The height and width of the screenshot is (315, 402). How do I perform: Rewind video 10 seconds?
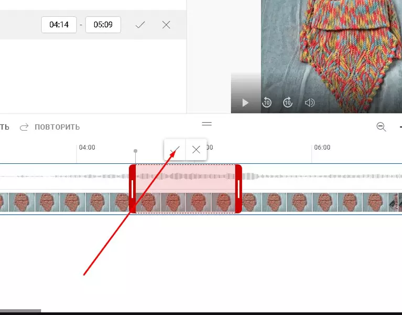(x=267, y=102)
